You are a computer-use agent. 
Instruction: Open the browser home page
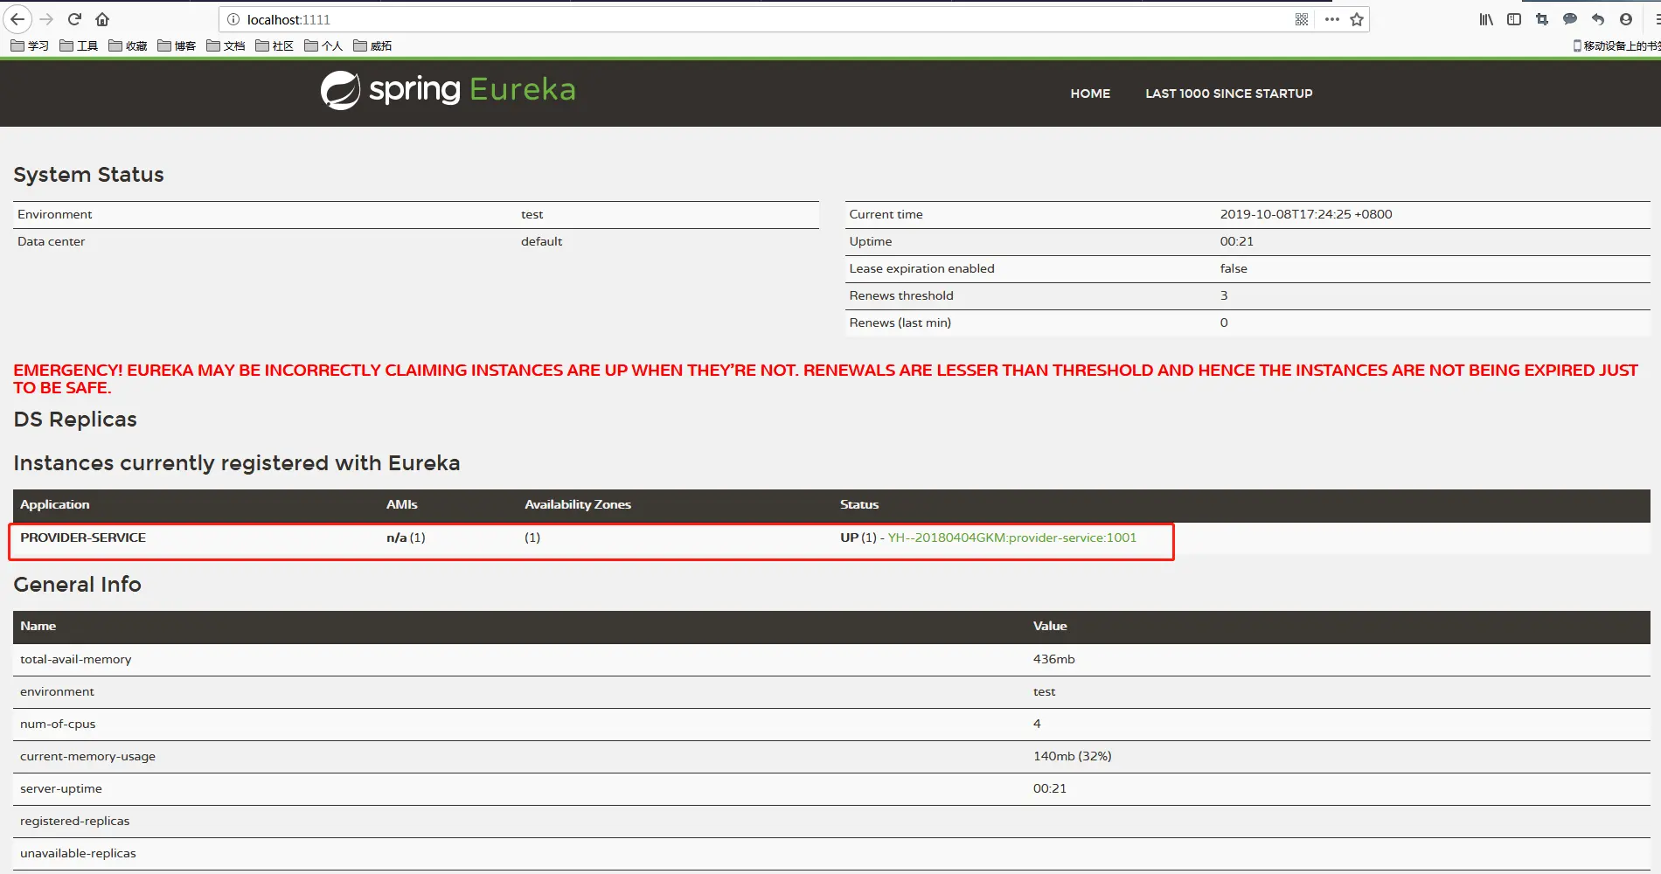tap(102, 19)
